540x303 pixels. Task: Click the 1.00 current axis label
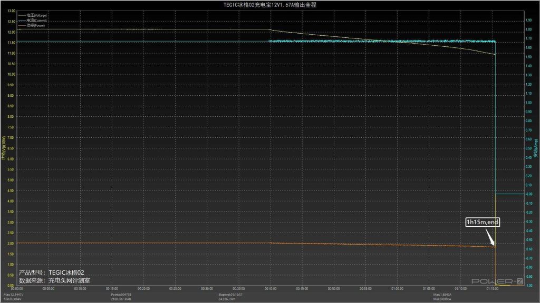528,103
